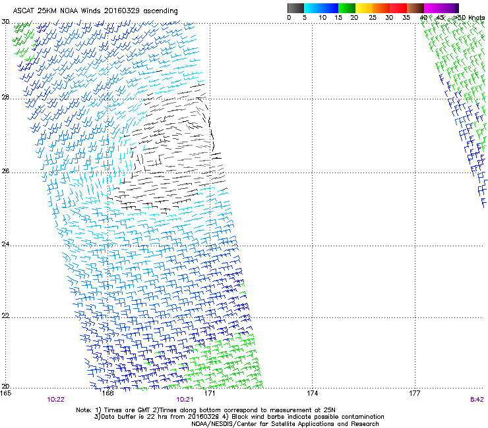The image size is (488, 428).
Task: Click the 171 longitude axis label
Action: [210, 393]
